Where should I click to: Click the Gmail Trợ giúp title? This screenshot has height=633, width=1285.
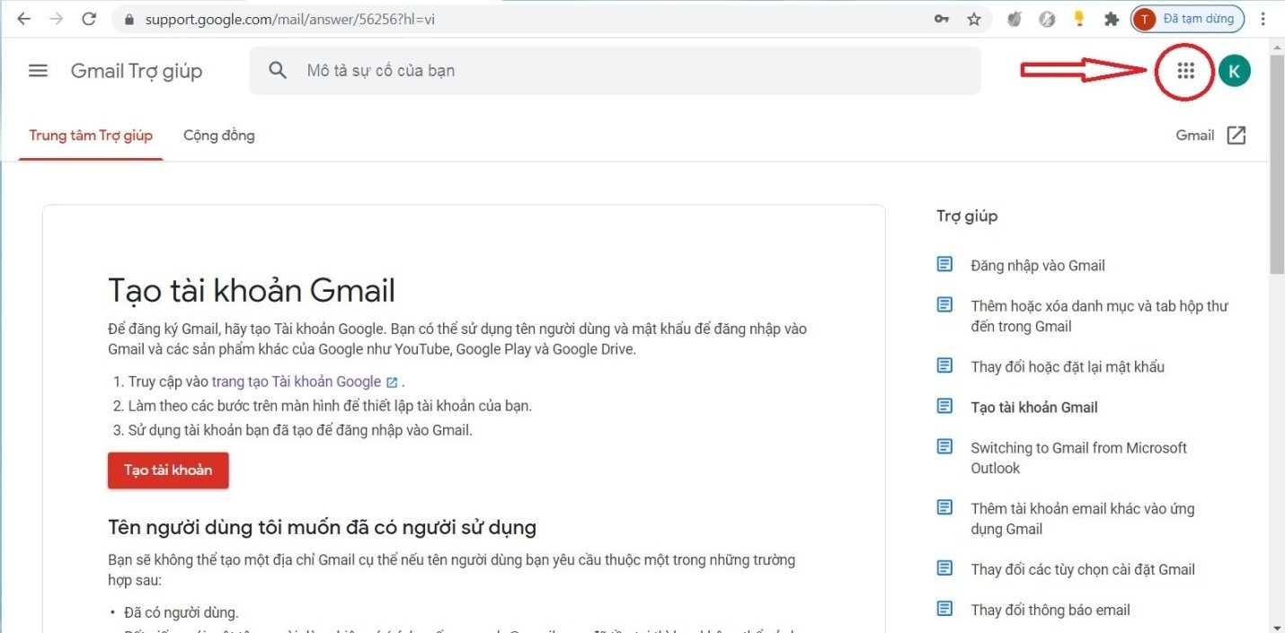point(137,71)
